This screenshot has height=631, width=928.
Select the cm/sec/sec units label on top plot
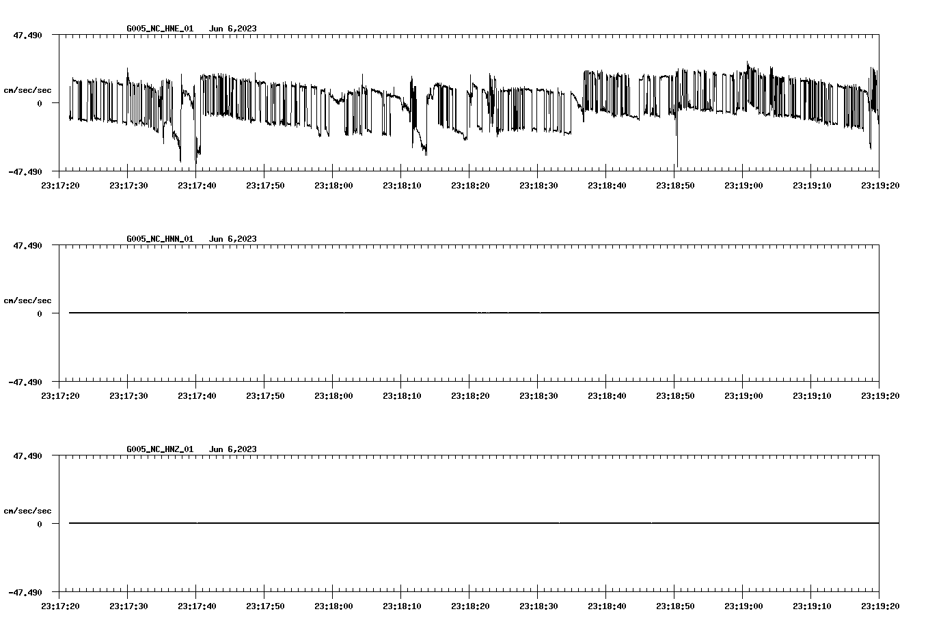27,89
